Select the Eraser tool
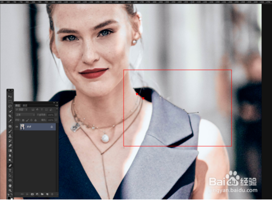The width and height of the screenshot is (272, 200). coord(10,146)
